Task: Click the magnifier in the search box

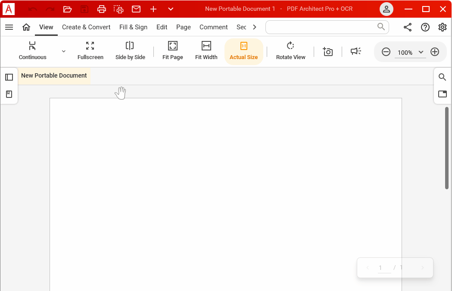Action: point(381,27)
